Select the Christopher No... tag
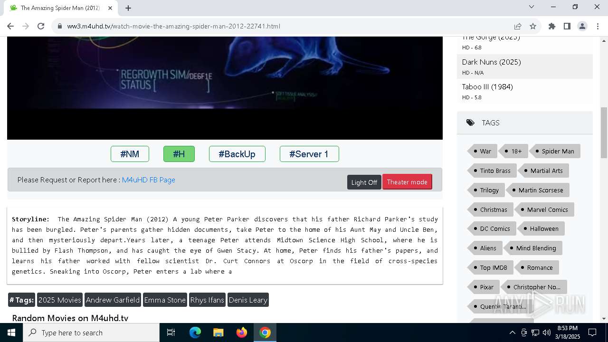Screen dimensions: 608x342 point(534,287)
